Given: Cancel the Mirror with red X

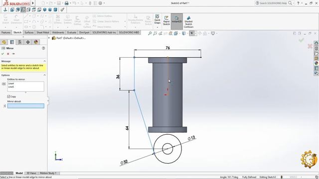Looking at the screenshot, I should click(x=8, y=54).
